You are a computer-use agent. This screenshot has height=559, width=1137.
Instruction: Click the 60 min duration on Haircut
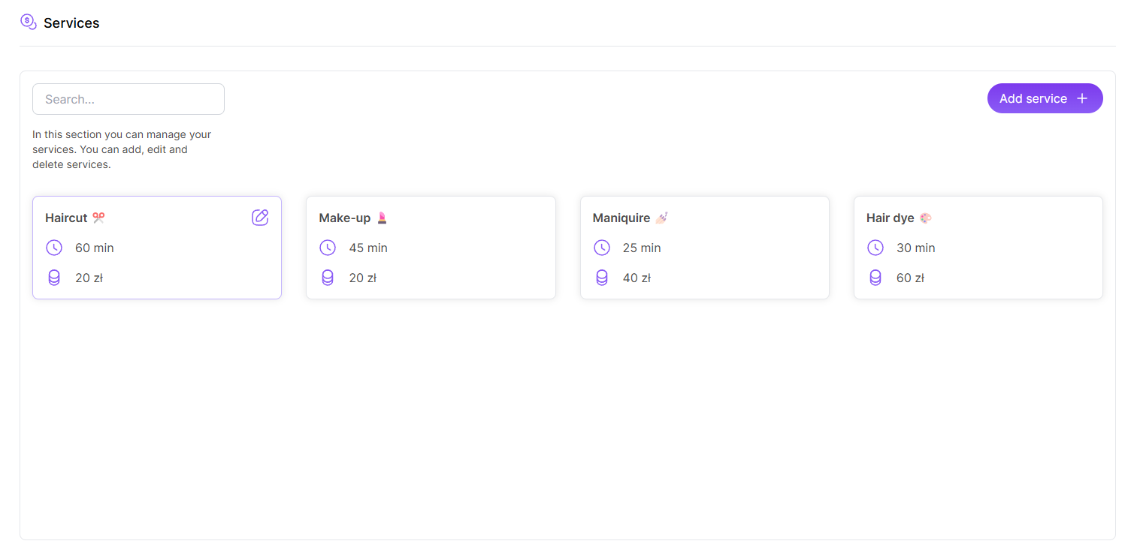[95, 248]
